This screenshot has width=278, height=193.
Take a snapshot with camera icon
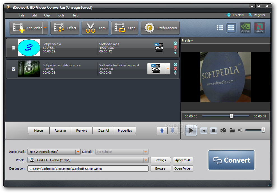point(223,130)
